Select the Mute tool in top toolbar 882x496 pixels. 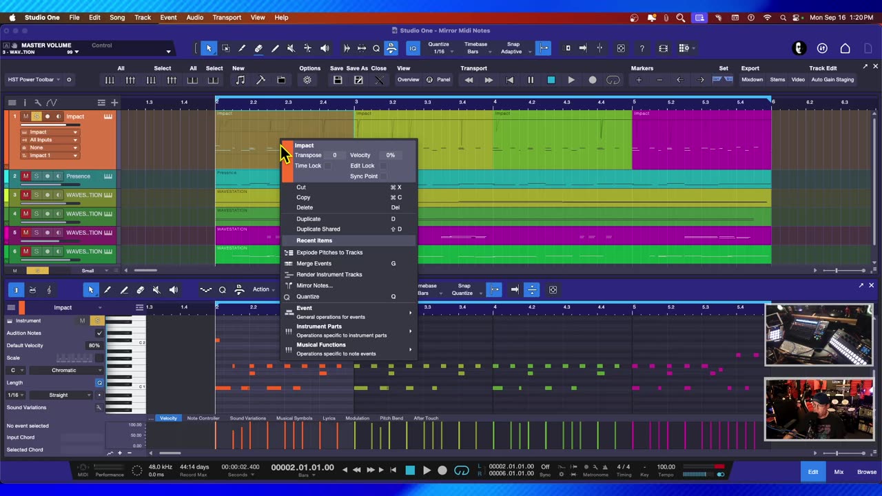tap(291, 48)
